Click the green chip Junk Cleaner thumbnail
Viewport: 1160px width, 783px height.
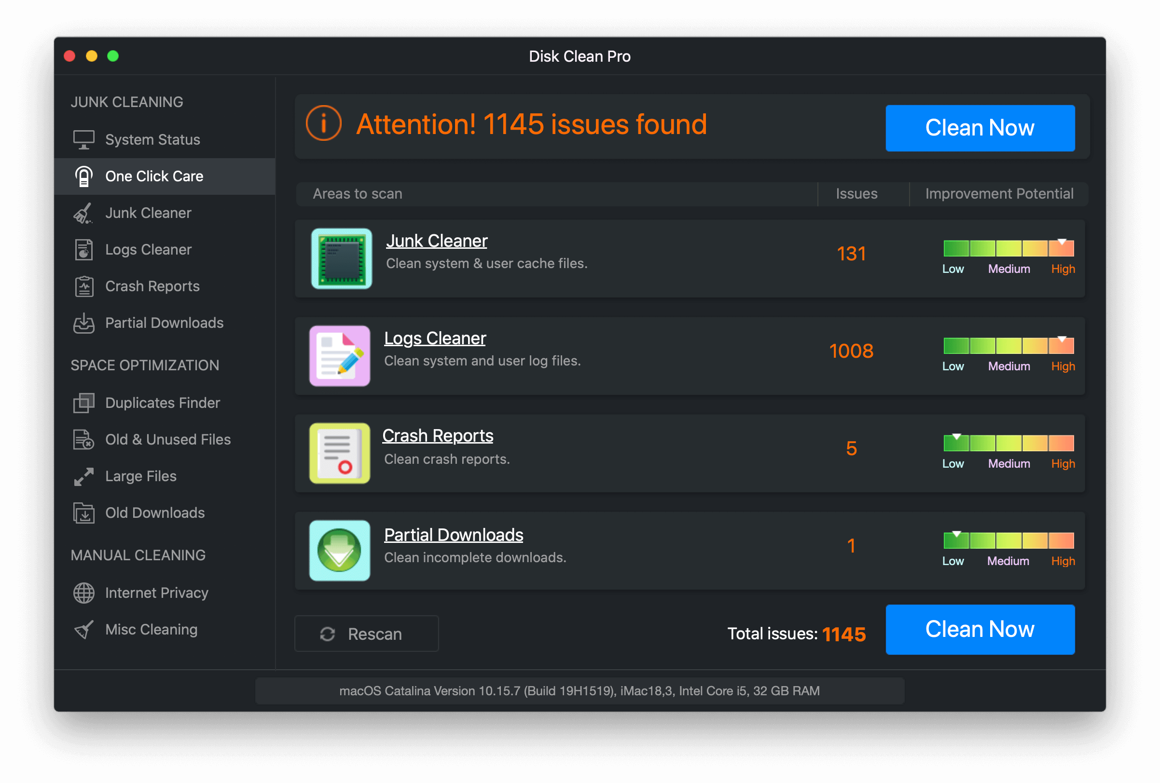342,259
